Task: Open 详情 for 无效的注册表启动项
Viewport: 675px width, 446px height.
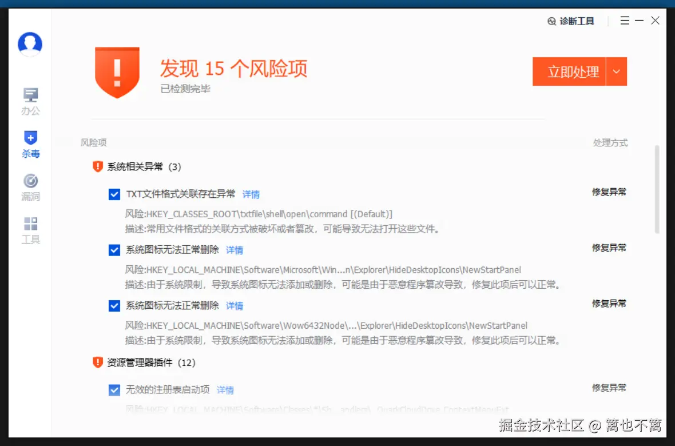Action: (x=225, y=390)
